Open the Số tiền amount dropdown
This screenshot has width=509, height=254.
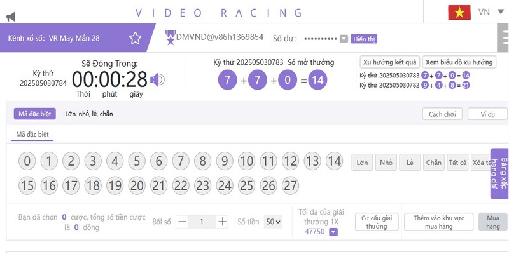273,222
